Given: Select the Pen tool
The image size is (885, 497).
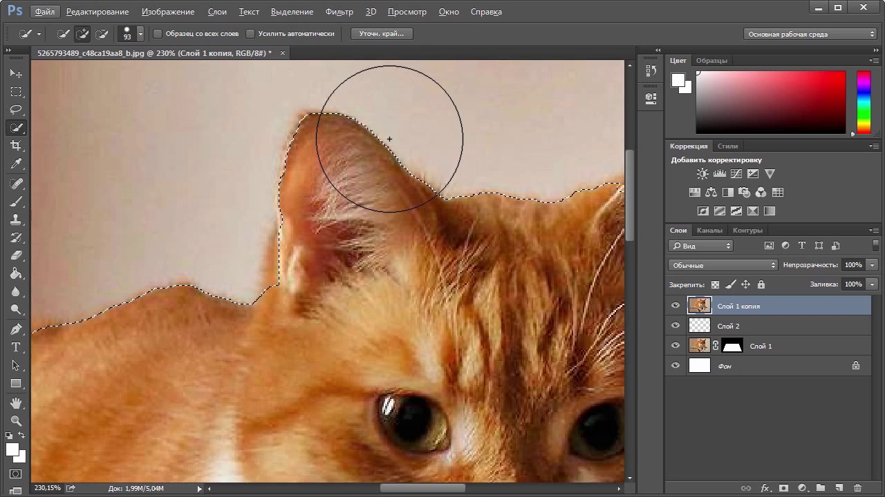Looking at the screenshot, I should tap(16, 329).
